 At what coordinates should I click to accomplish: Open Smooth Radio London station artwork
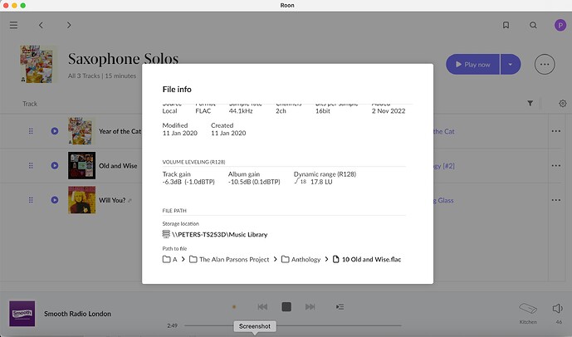coord(22,313)
